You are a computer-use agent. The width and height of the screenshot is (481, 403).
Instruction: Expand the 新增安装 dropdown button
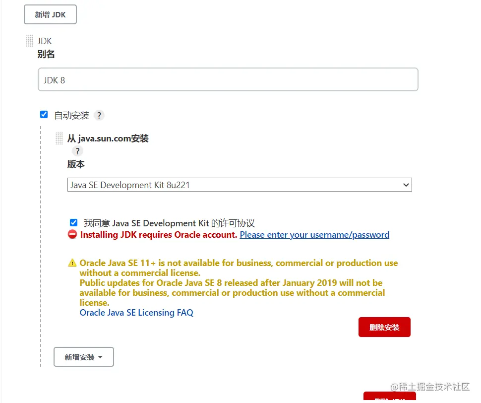point(84,357)
